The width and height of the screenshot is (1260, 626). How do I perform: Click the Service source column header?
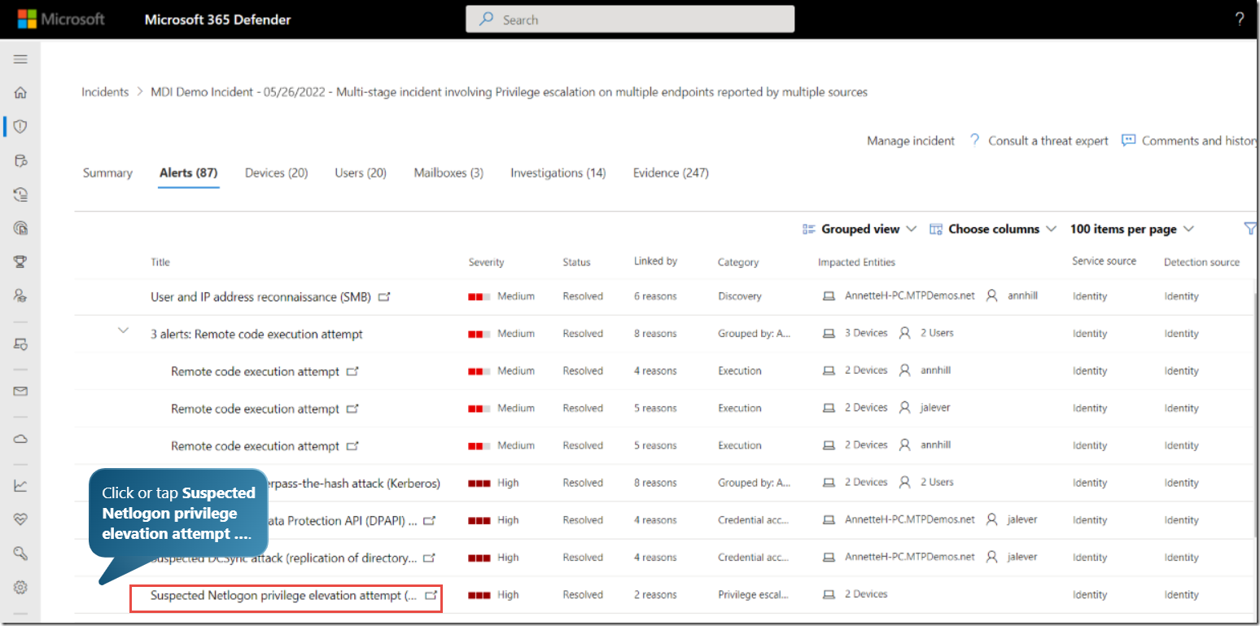[1104, 261]
